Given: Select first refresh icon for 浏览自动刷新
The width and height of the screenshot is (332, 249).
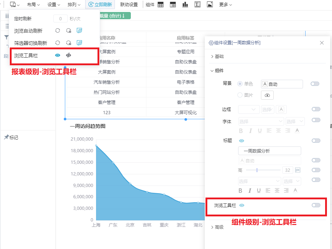Looking at the screenshot, I should [x=58, y=30].
